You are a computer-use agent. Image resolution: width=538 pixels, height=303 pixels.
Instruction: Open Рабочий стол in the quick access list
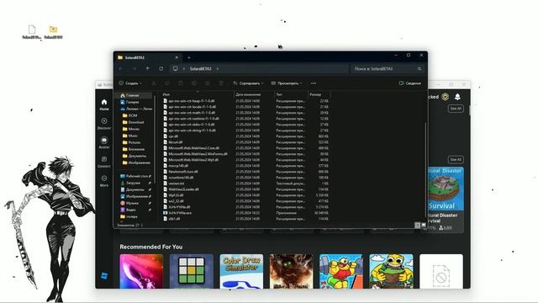(x=136, y=176)
